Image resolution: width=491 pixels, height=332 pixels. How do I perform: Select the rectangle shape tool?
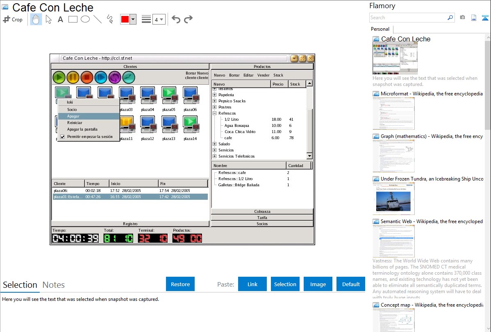click(x=73, y=19)
